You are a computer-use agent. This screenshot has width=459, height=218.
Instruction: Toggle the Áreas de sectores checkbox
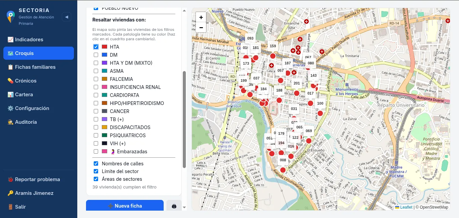pos(96,179)
